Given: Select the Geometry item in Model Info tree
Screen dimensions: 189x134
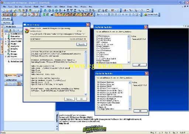Looking at the screenshot, I should 15,36.
